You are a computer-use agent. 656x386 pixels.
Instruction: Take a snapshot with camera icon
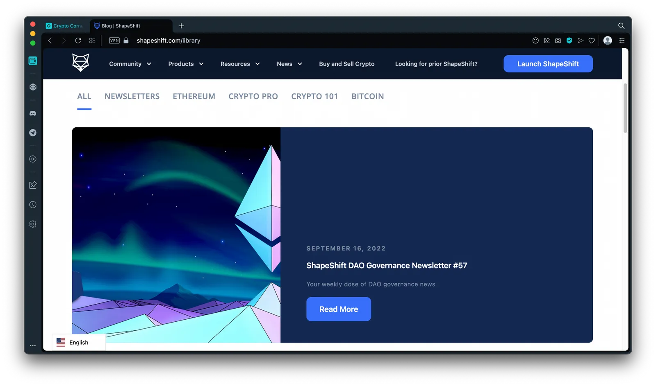pyautogui.click(x=558, y=41)
